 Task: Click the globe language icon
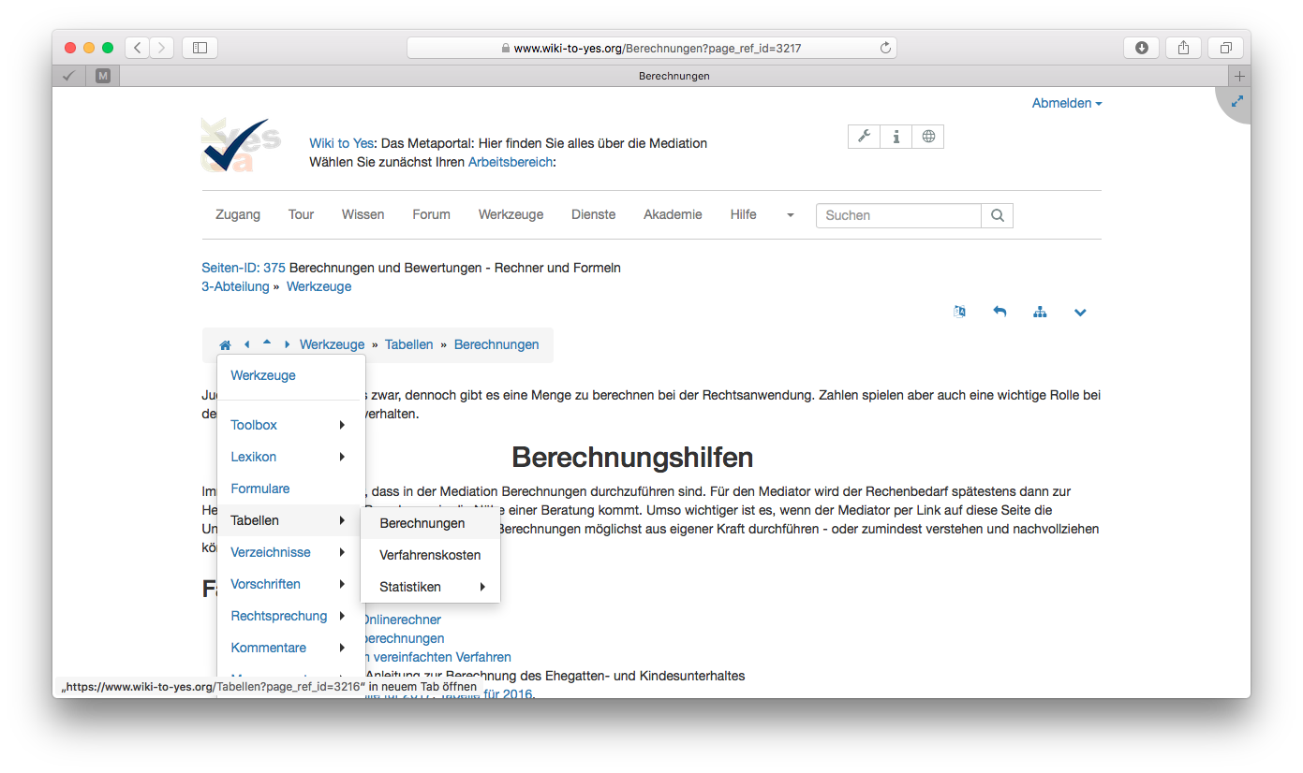(928, 137)
